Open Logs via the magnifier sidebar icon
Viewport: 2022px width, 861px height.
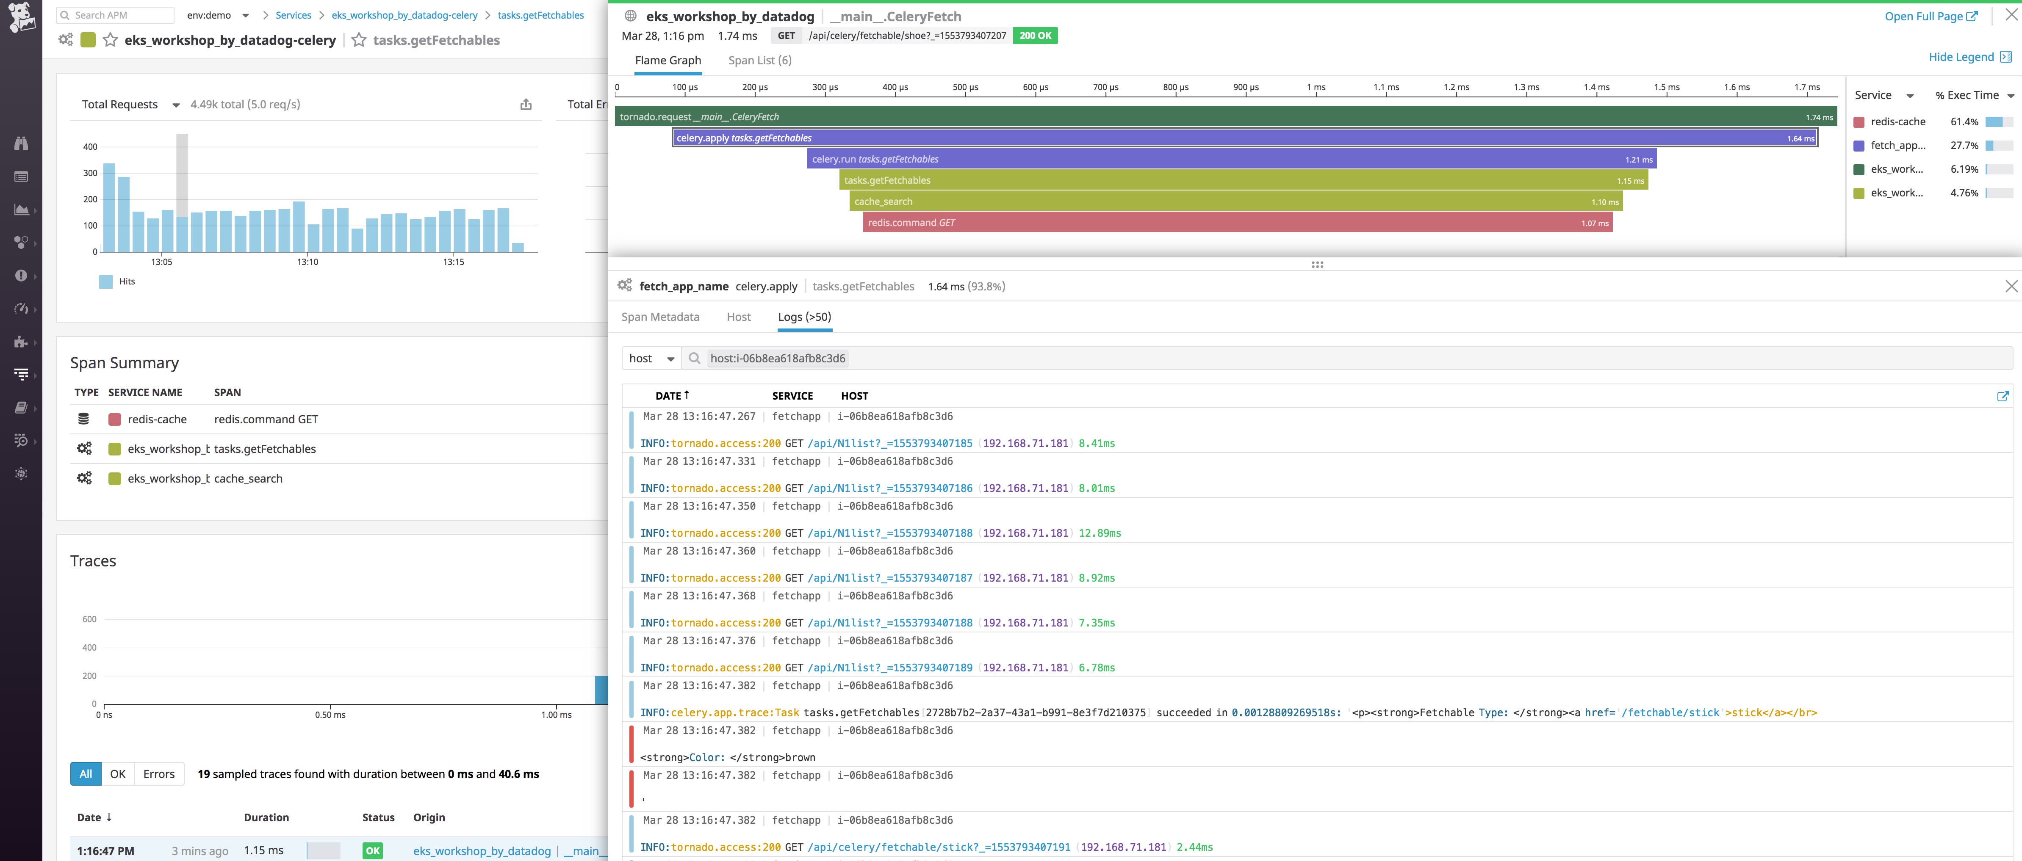point(21,440)
